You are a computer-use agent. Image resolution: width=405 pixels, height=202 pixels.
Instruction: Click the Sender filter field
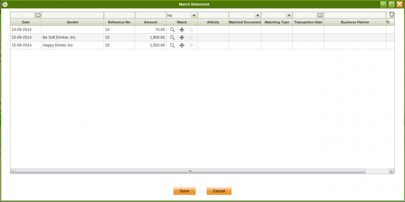coord(72,15)
